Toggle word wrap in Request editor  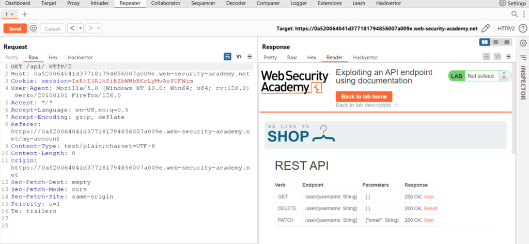pyautogui.click(x=228, y=56)
